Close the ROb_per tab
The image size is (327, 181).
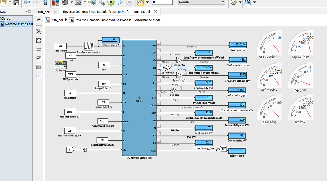click(55, 12)
